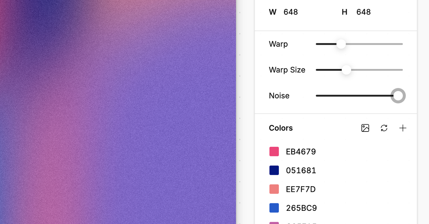Click the Warp slider handle

point(341,44)
